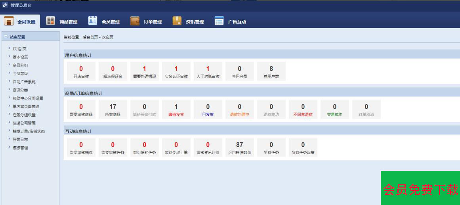The width and height of the screenshot is (460, 205).
Task: Click the 广告互动 list icon
Action: click(x=219, y=21)
